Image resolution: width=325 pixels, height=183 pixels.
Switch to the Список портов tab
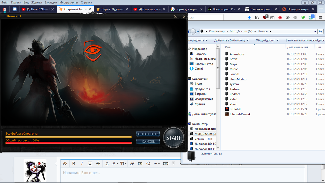(260, 9)
